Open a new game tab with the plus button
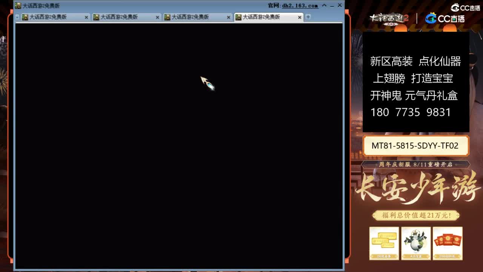The width and height of the screenshot is (483, 272). [x=308, y=17]
